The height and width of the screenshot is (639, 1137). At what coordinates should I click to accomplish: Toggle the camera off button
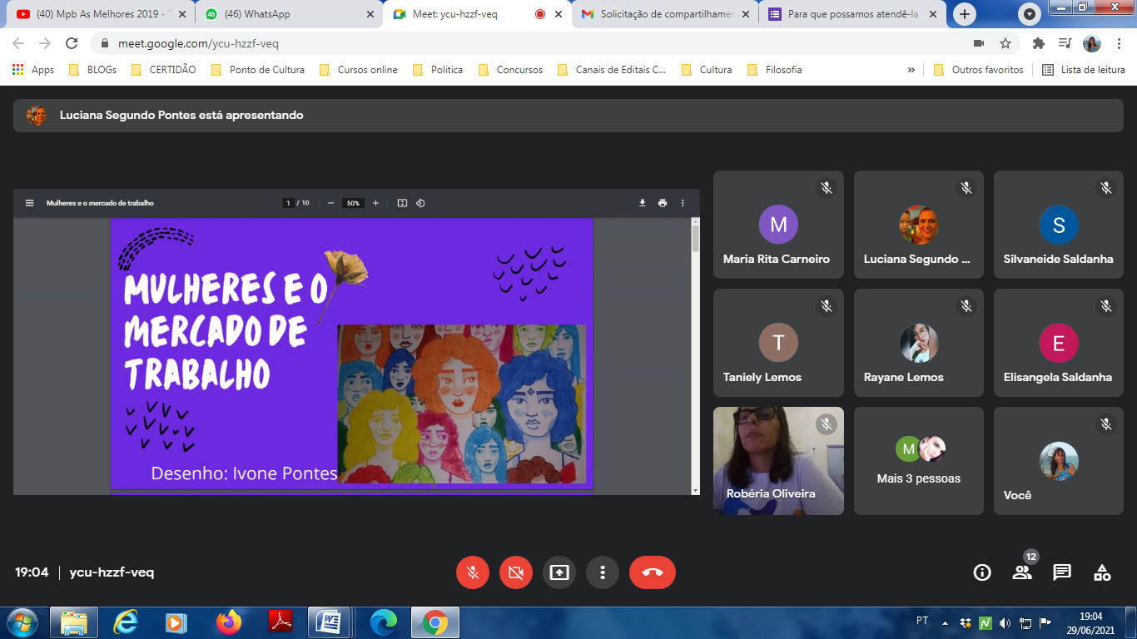point(516,572)
